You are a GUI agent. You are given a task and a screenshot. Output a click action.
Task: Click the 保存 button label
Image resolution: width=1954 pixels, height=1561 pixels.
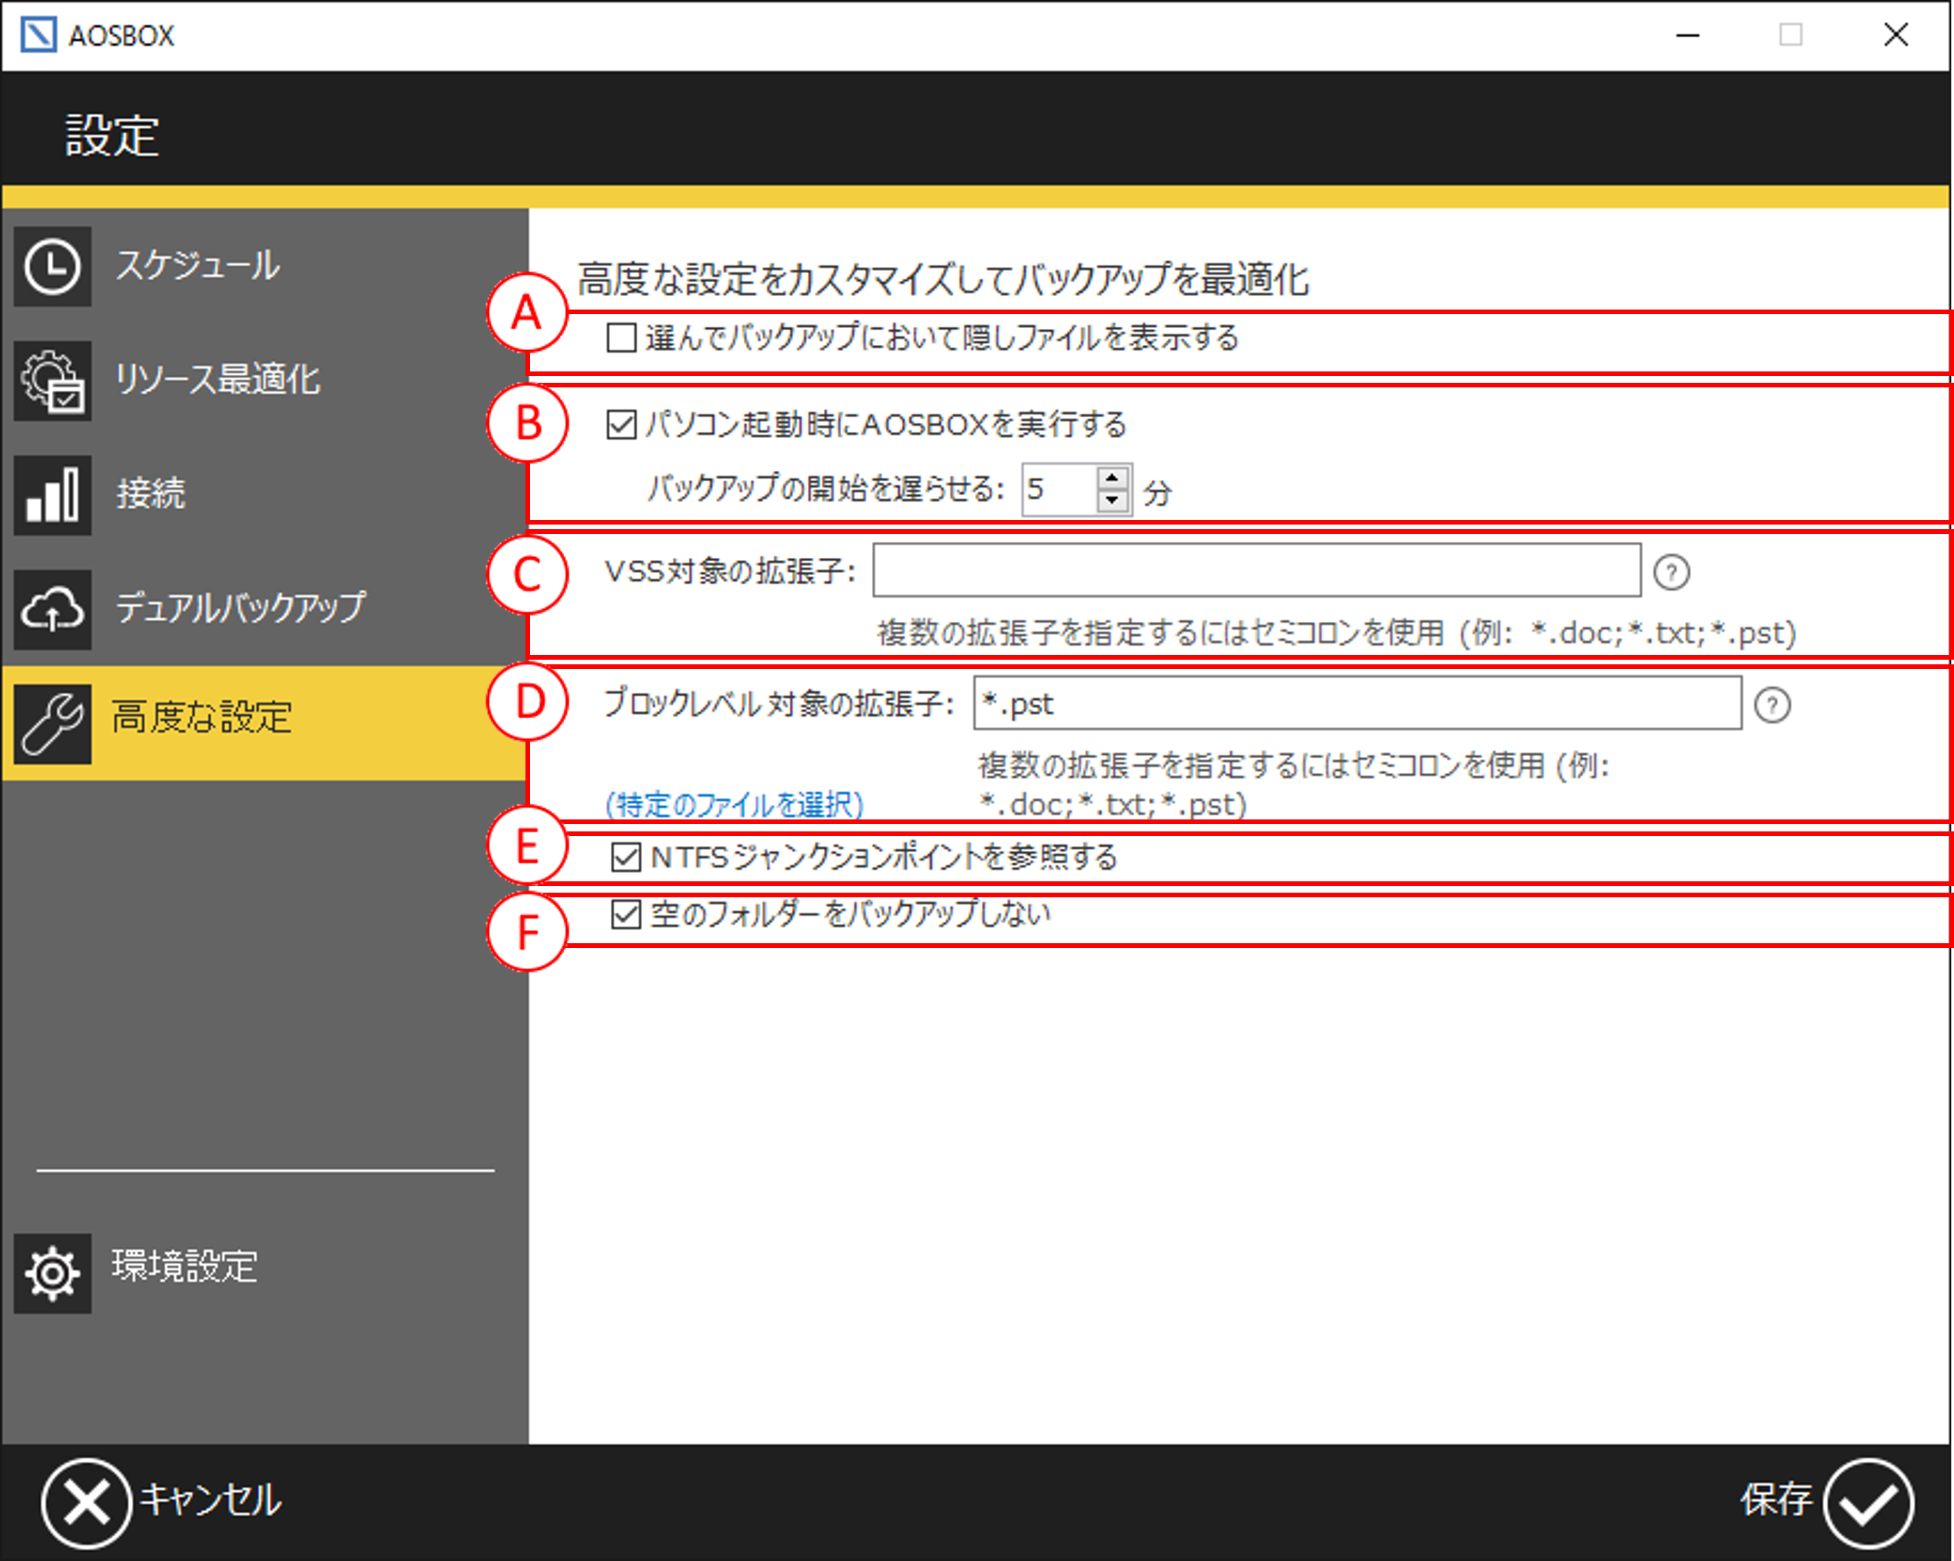coord(1776,1500)
